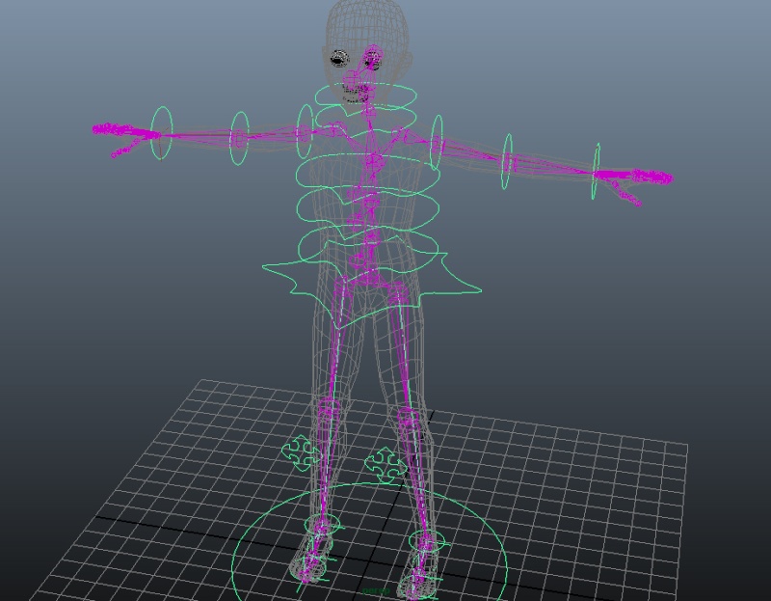Select the shoulder ring on the screen-right arm
The width and height of the screenshot is (771, 601).
pyautogui.click(x=437, y=143)
